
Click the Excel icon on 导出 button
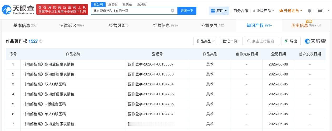pyautogui.click(x=286, y=41)
